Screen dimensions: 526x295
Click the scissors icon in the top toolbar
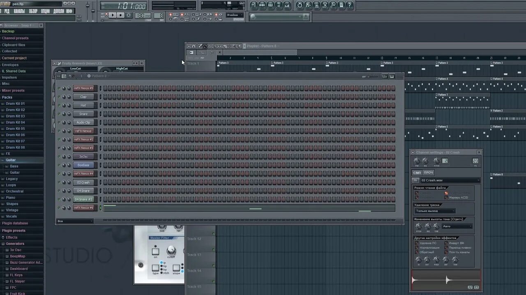[325, 5]
